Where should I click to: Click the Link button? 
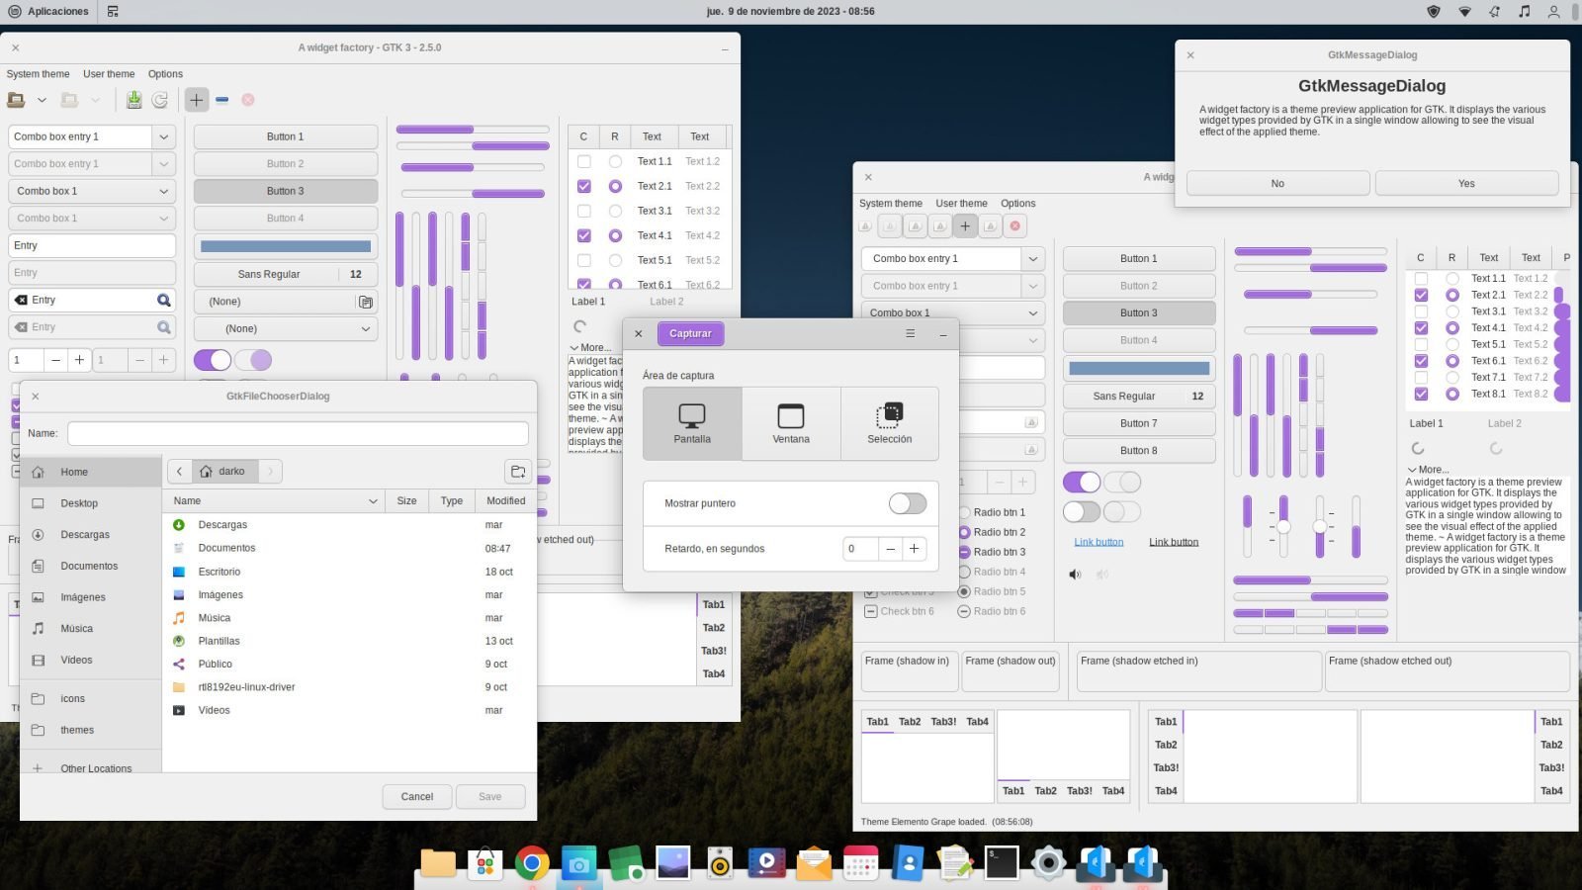(x=1098, y=541)
